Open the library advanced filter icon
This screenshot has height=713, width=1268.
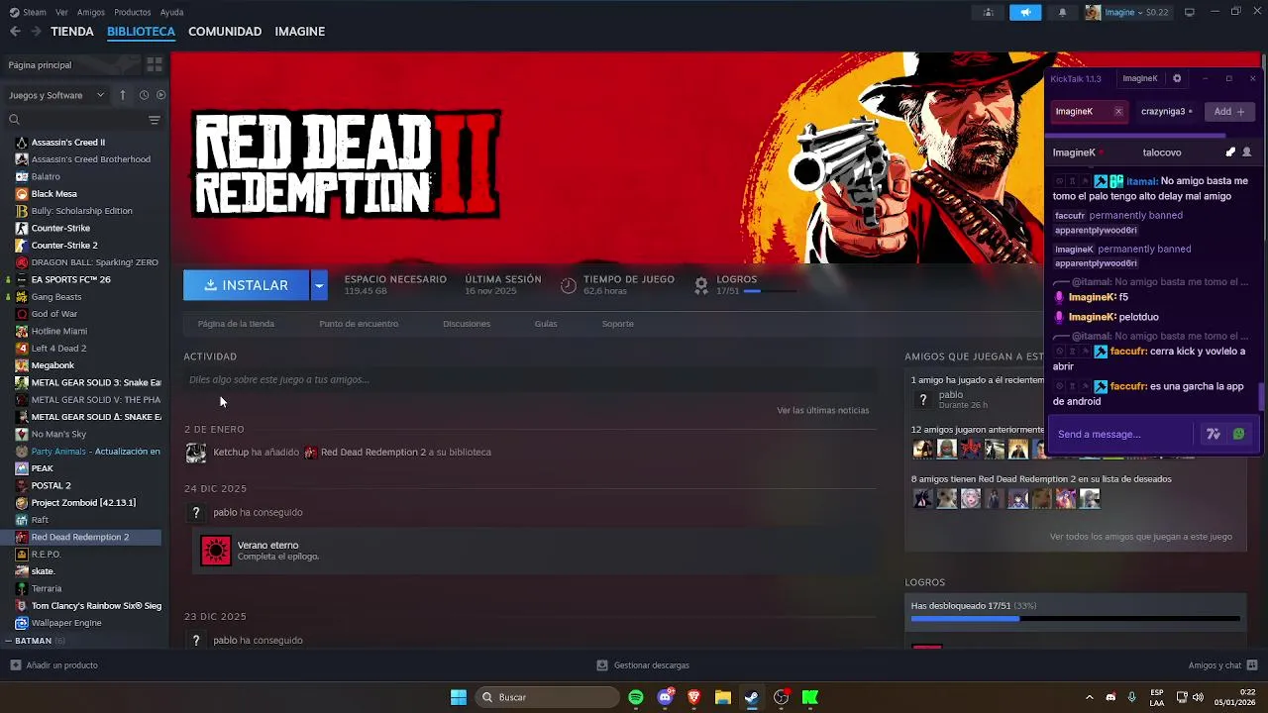(154, 120)
